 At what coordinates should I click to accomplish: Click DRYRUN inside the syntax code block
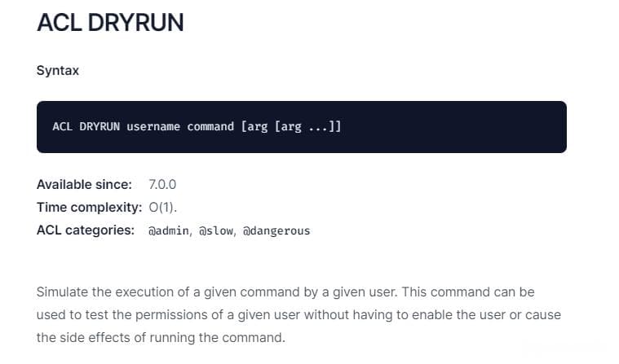click(x=99, y=126)
